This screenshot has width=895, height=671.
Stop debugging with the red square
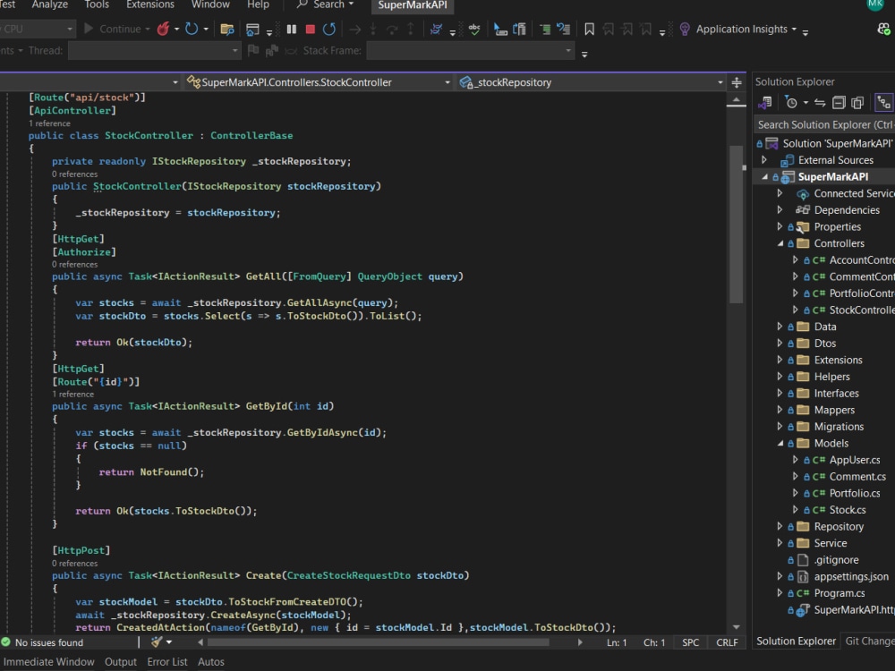[x=311, y=30]
